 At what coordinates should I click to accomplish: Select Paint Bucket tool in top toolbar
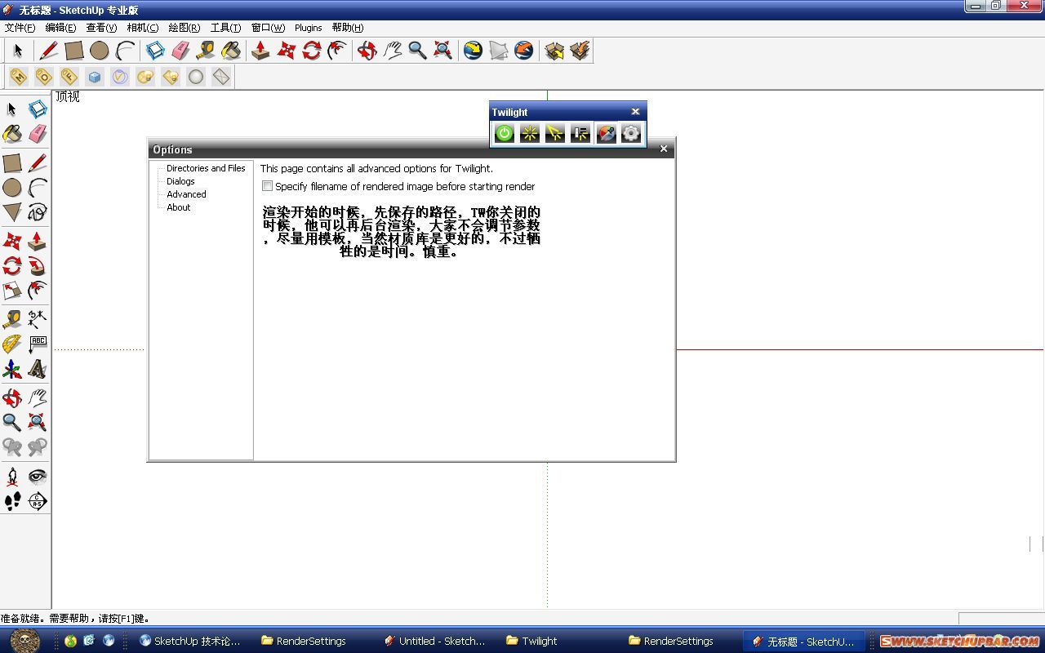(231, 51)
